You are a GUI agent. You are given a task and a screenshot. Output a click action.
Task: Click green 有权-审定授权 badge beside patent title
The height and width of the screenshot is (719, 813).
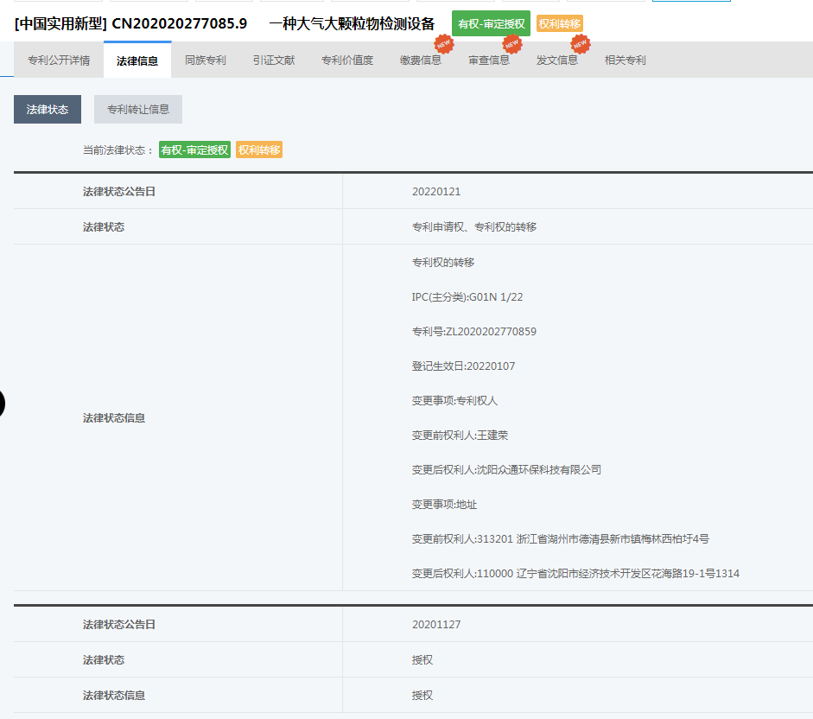tap(491, 23)
